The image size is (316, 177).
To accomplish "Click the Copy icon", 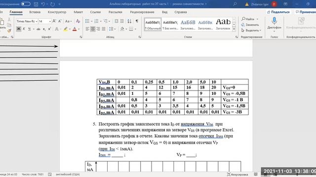I will 9,25.
